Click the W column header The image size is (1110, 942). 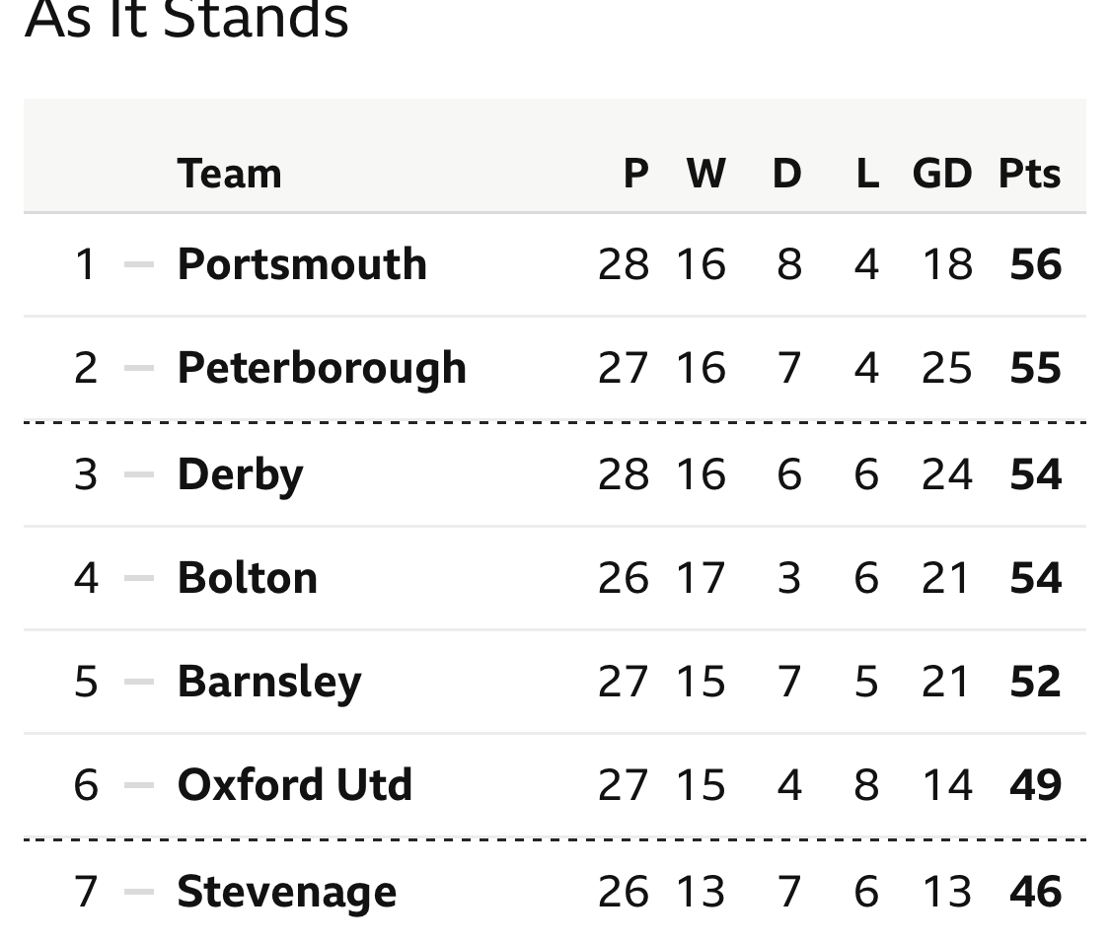point(705,174)
